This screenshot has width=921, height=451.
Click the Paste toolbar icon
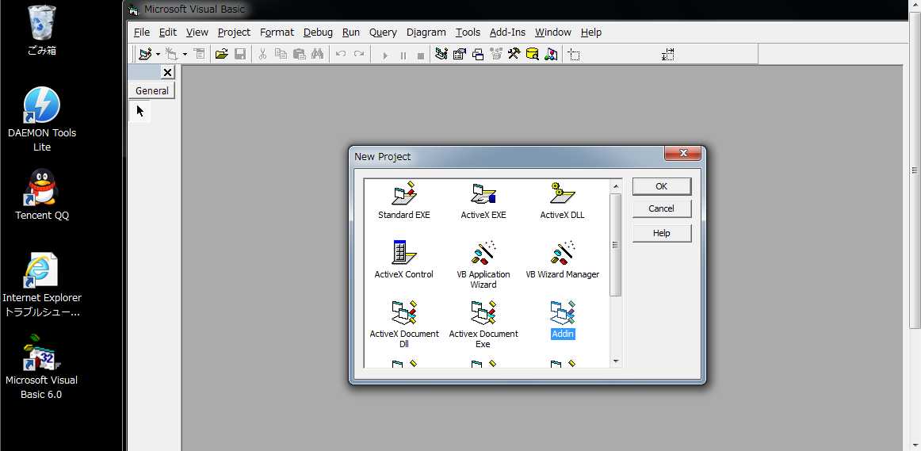pos(299,55)
